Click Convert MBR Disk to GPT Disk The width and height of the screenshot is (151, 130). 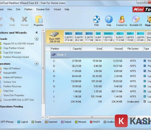19,100
